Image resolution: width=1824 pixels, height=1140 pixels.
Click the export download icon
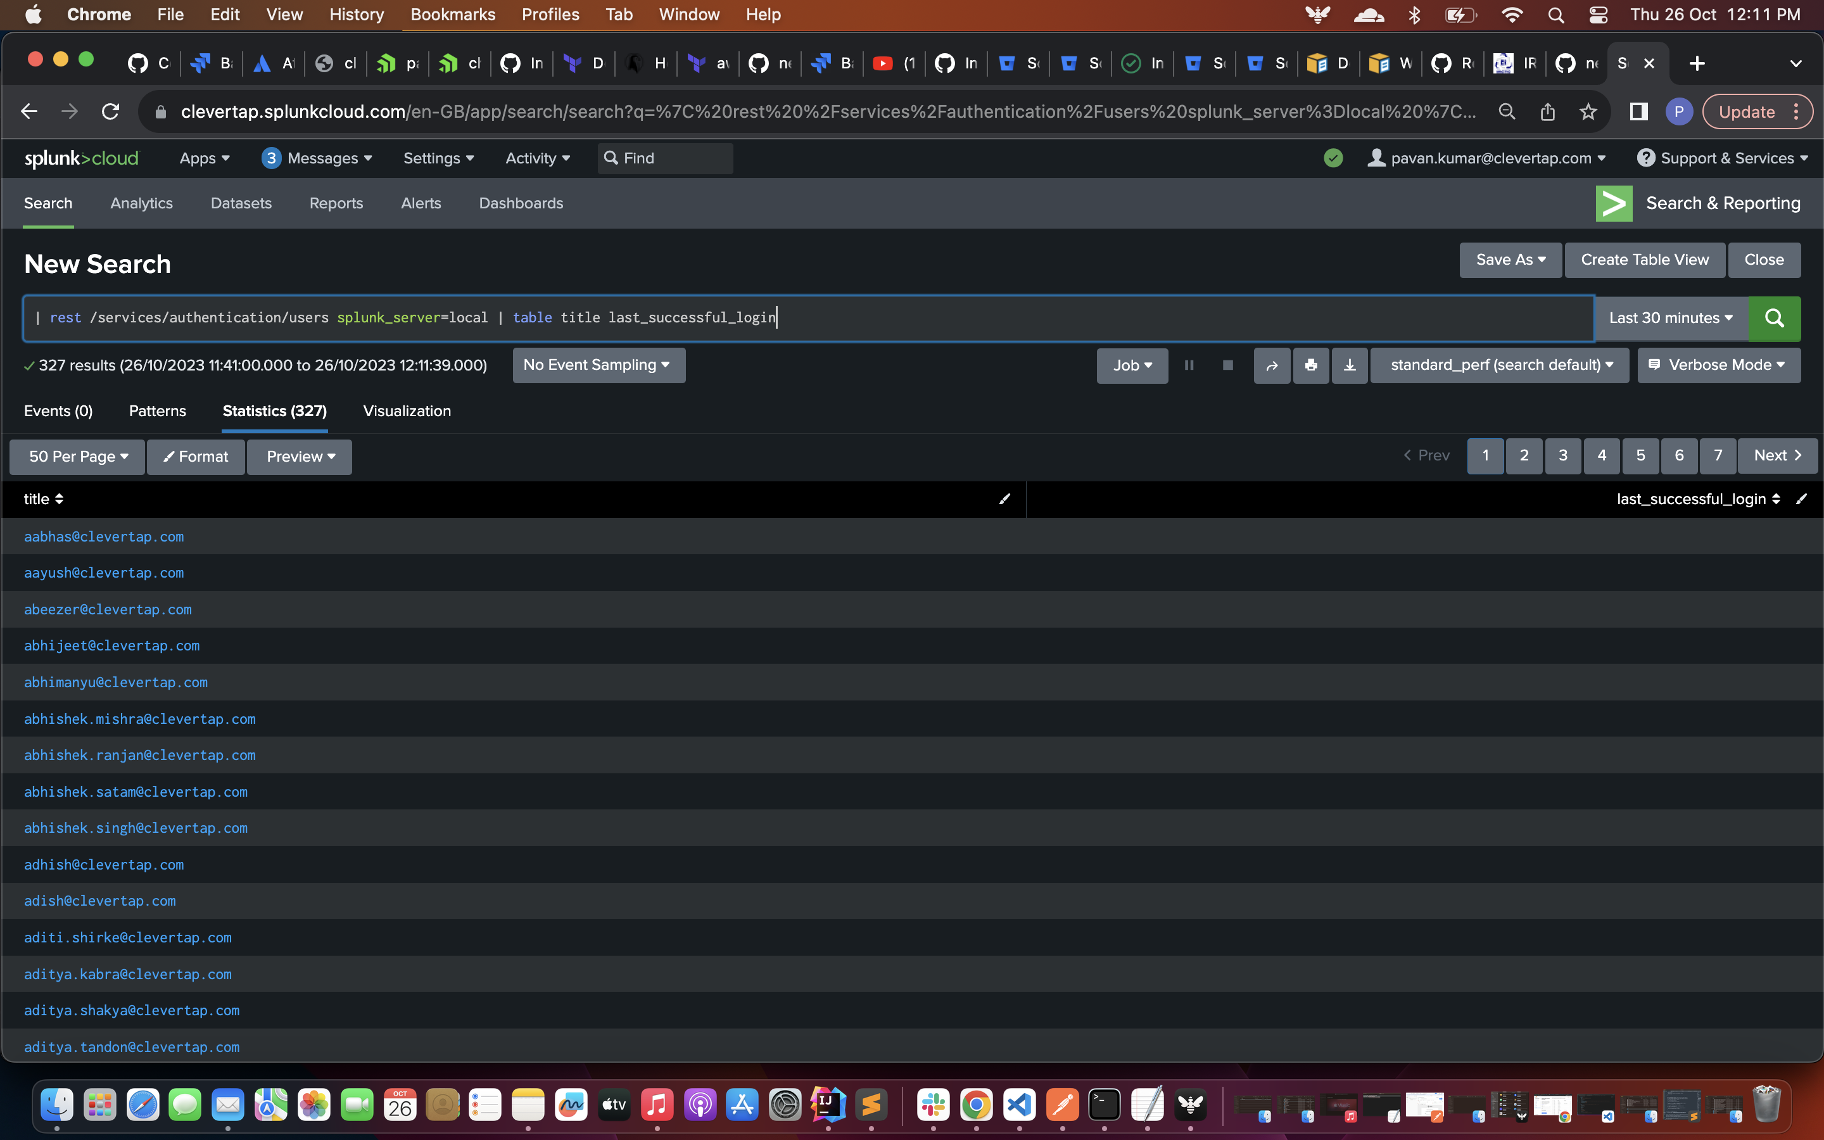(x=1349, y=365)
